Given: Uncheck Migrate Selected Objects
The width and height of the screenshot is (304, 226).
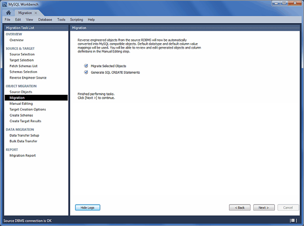Looking at the screenshot, I should 86,66.
